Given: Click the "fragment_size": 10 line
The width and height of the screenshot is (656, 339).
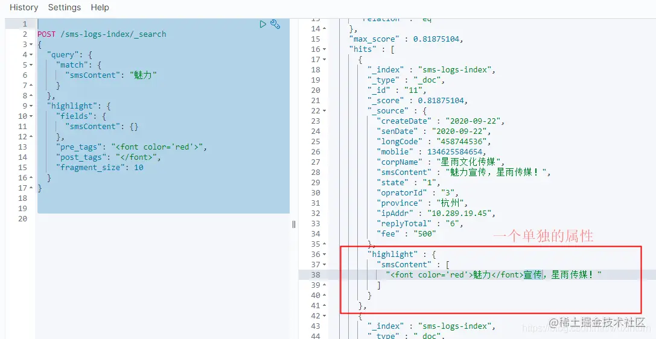Looking at the screenshot, I should pos(100,168).
